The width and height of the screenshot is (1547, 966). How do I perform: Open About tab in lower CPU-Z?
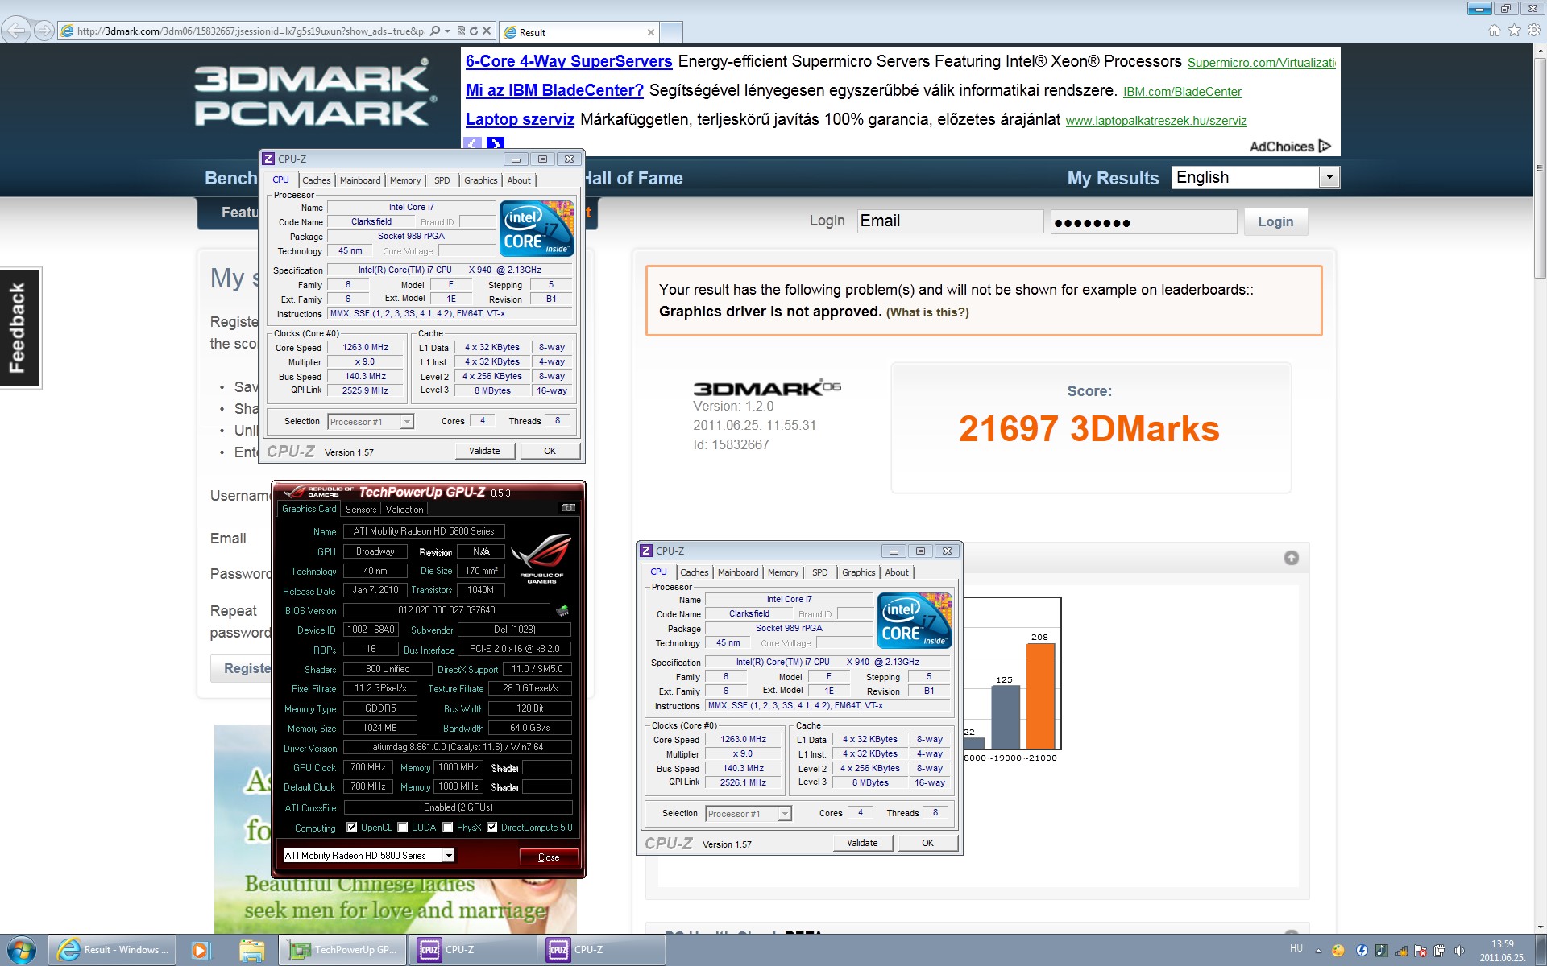point(897,572)
